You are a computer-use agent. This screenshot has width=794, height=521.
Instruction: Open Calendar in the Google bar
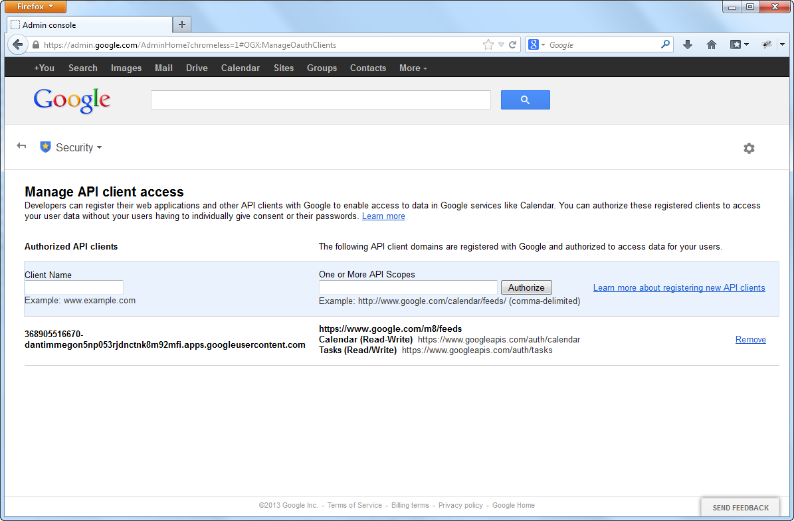[240, 68]
